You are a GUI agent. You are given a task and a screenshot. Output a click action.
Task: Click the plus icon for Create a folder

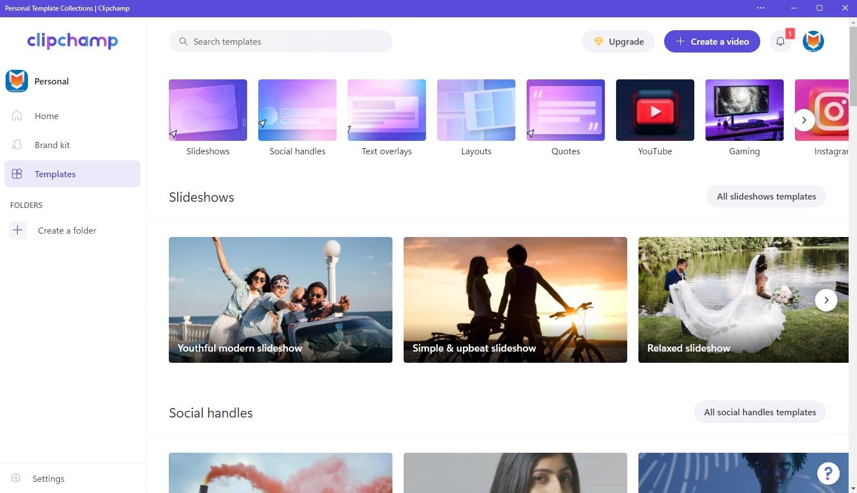coord(18,230)
